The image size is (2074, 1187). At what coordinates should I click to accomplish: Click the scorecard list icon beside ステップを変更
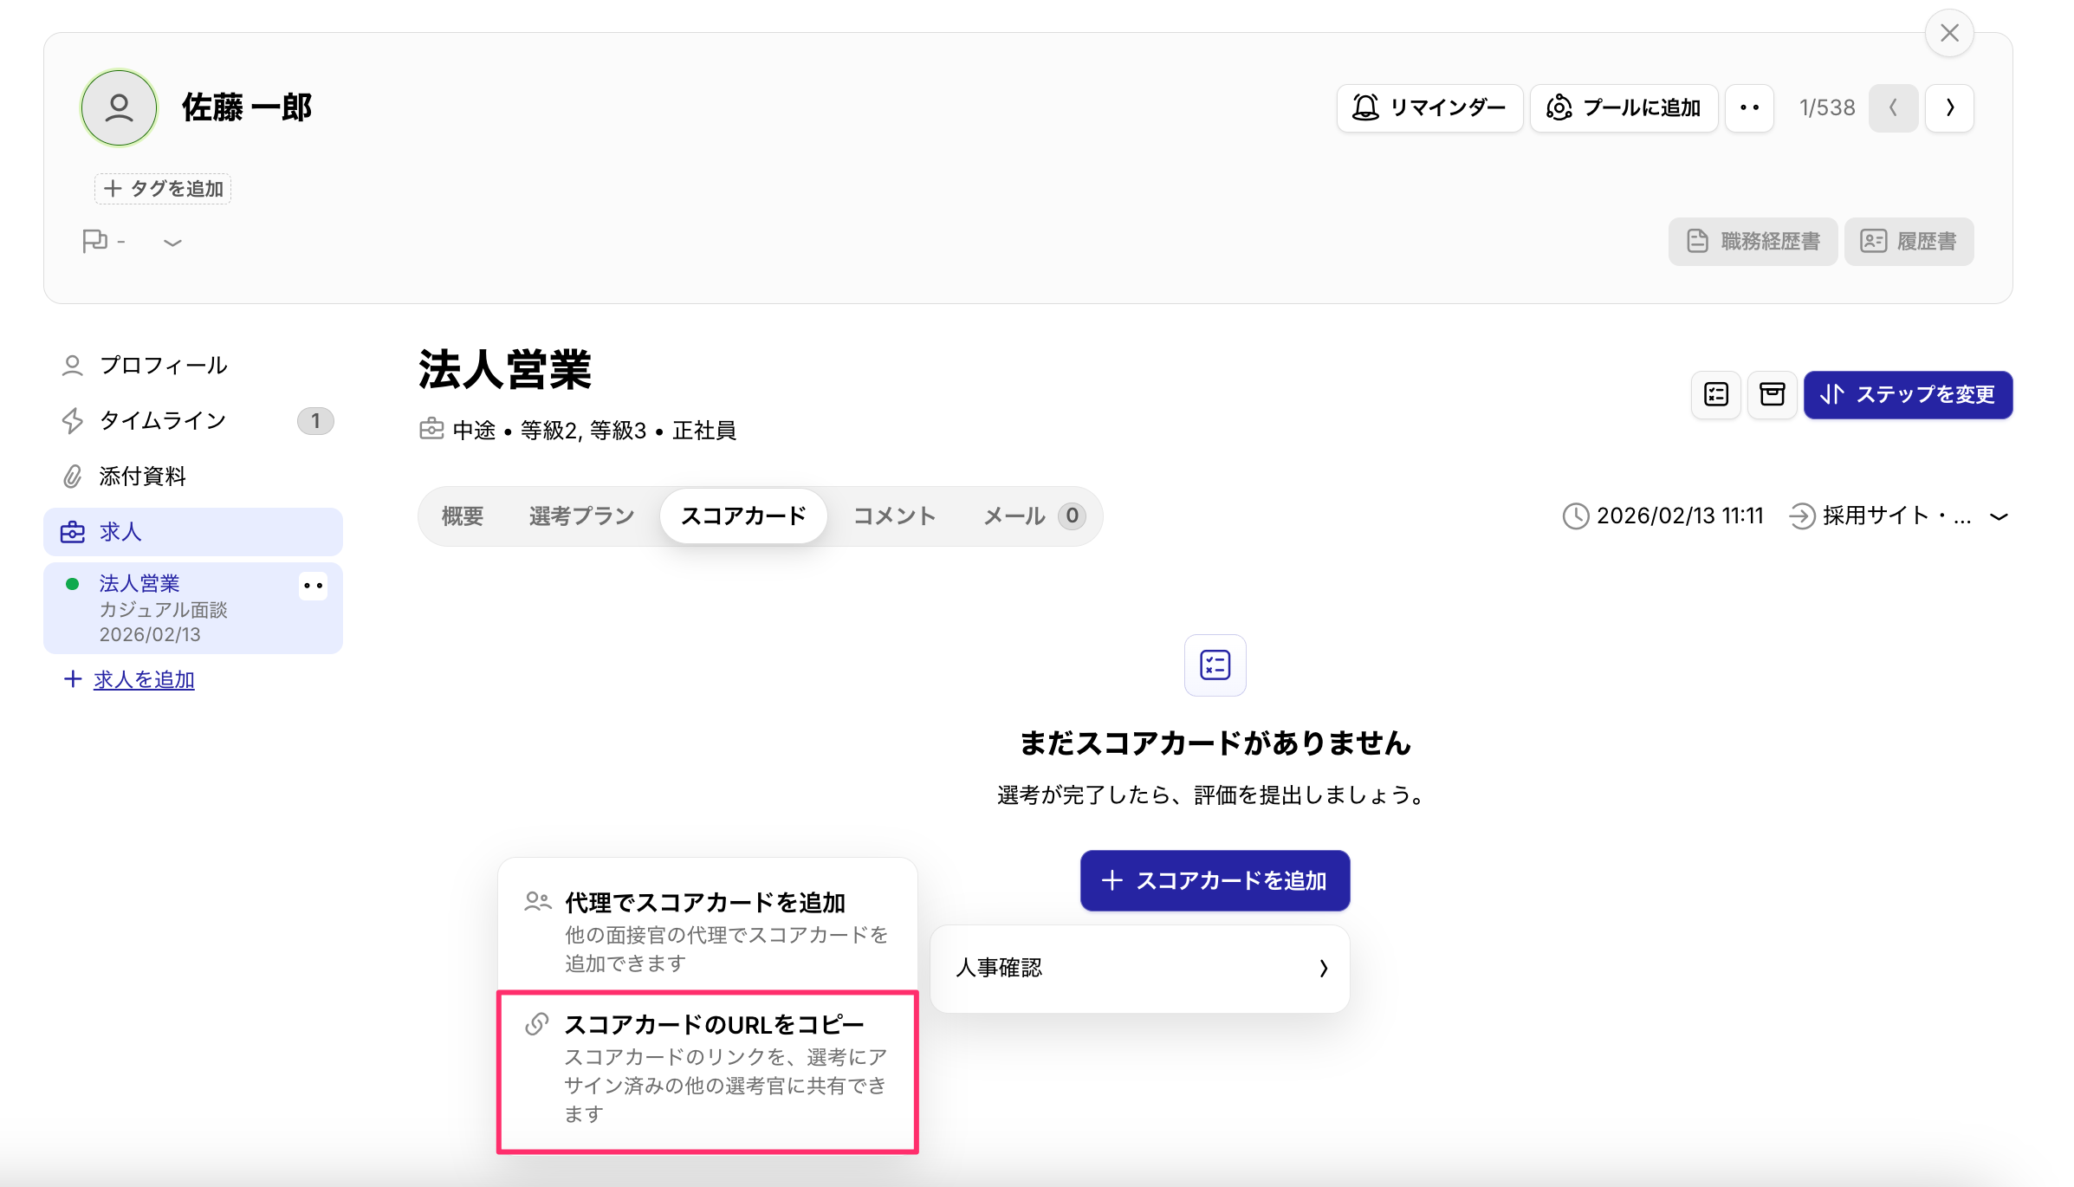tap(1715, 395)
